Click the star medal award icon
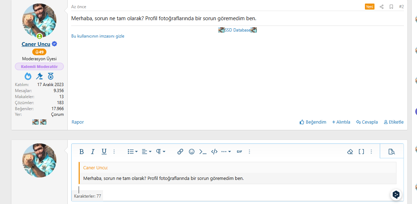The height and width of the screenshot is (204, 417). pyautogui.click(x=51, y=76)
